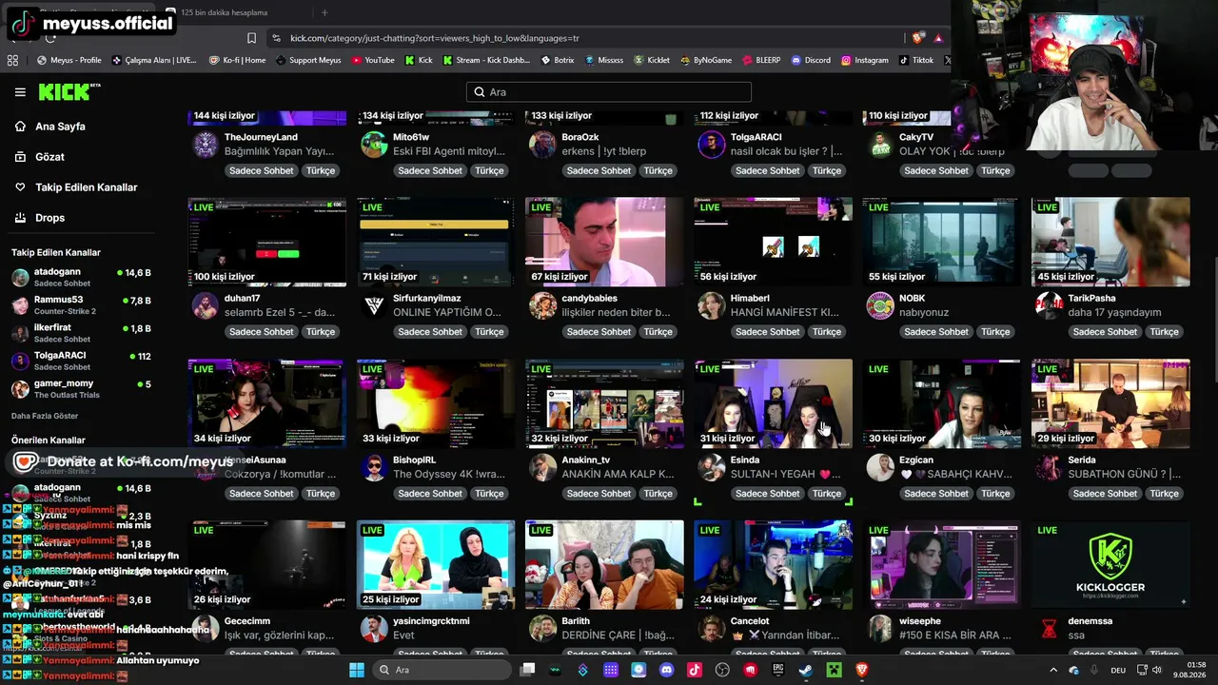The image size is (1218, 685).
Task: Open Serida stream thumbnail
Action: [x=1110, y=403]
